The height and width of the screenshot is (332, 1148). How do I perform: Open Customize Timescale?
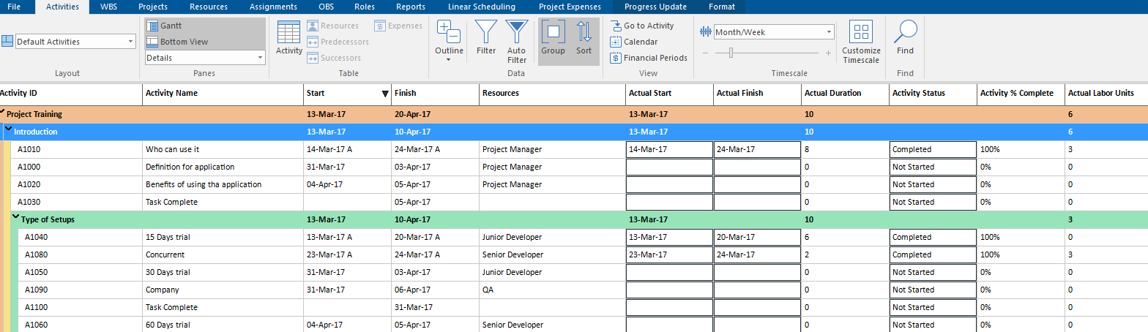861,42
